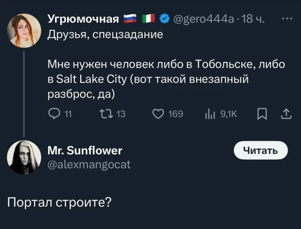Open the views analytics icon
The image size is (301, 229).
click(x=210, y=114)
